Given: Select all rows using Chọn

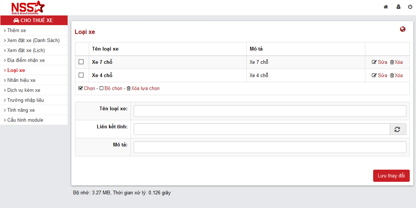Looking at the screenshot, I should click(87, 89).
